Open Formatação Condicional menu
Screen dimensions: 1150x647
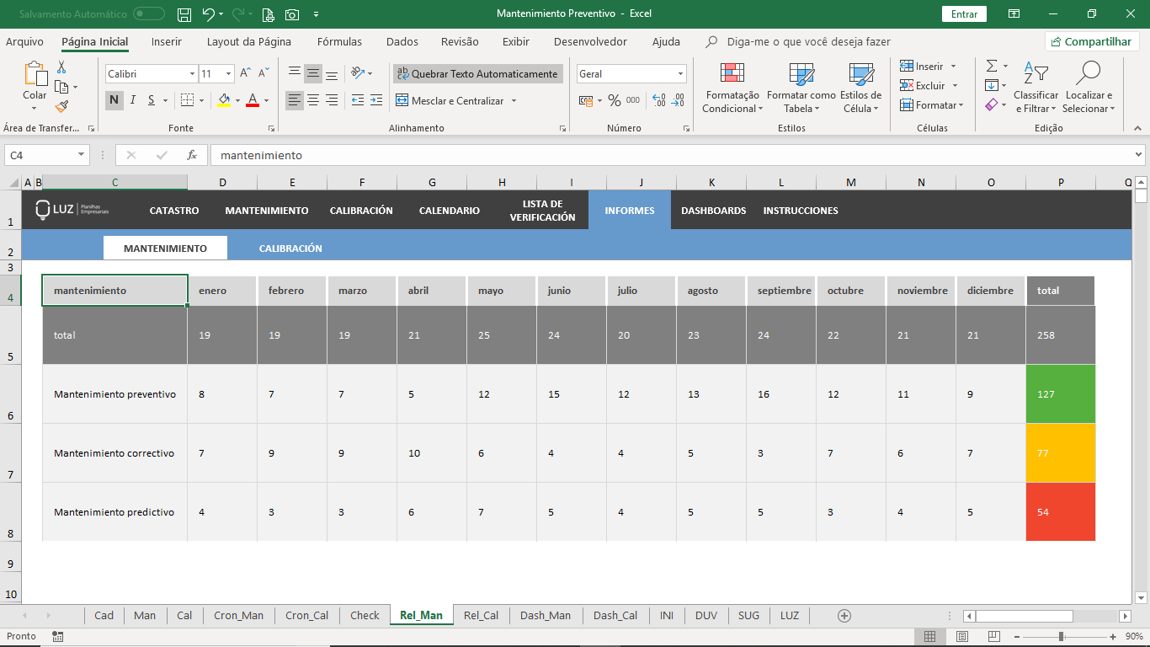click(732, 88)
